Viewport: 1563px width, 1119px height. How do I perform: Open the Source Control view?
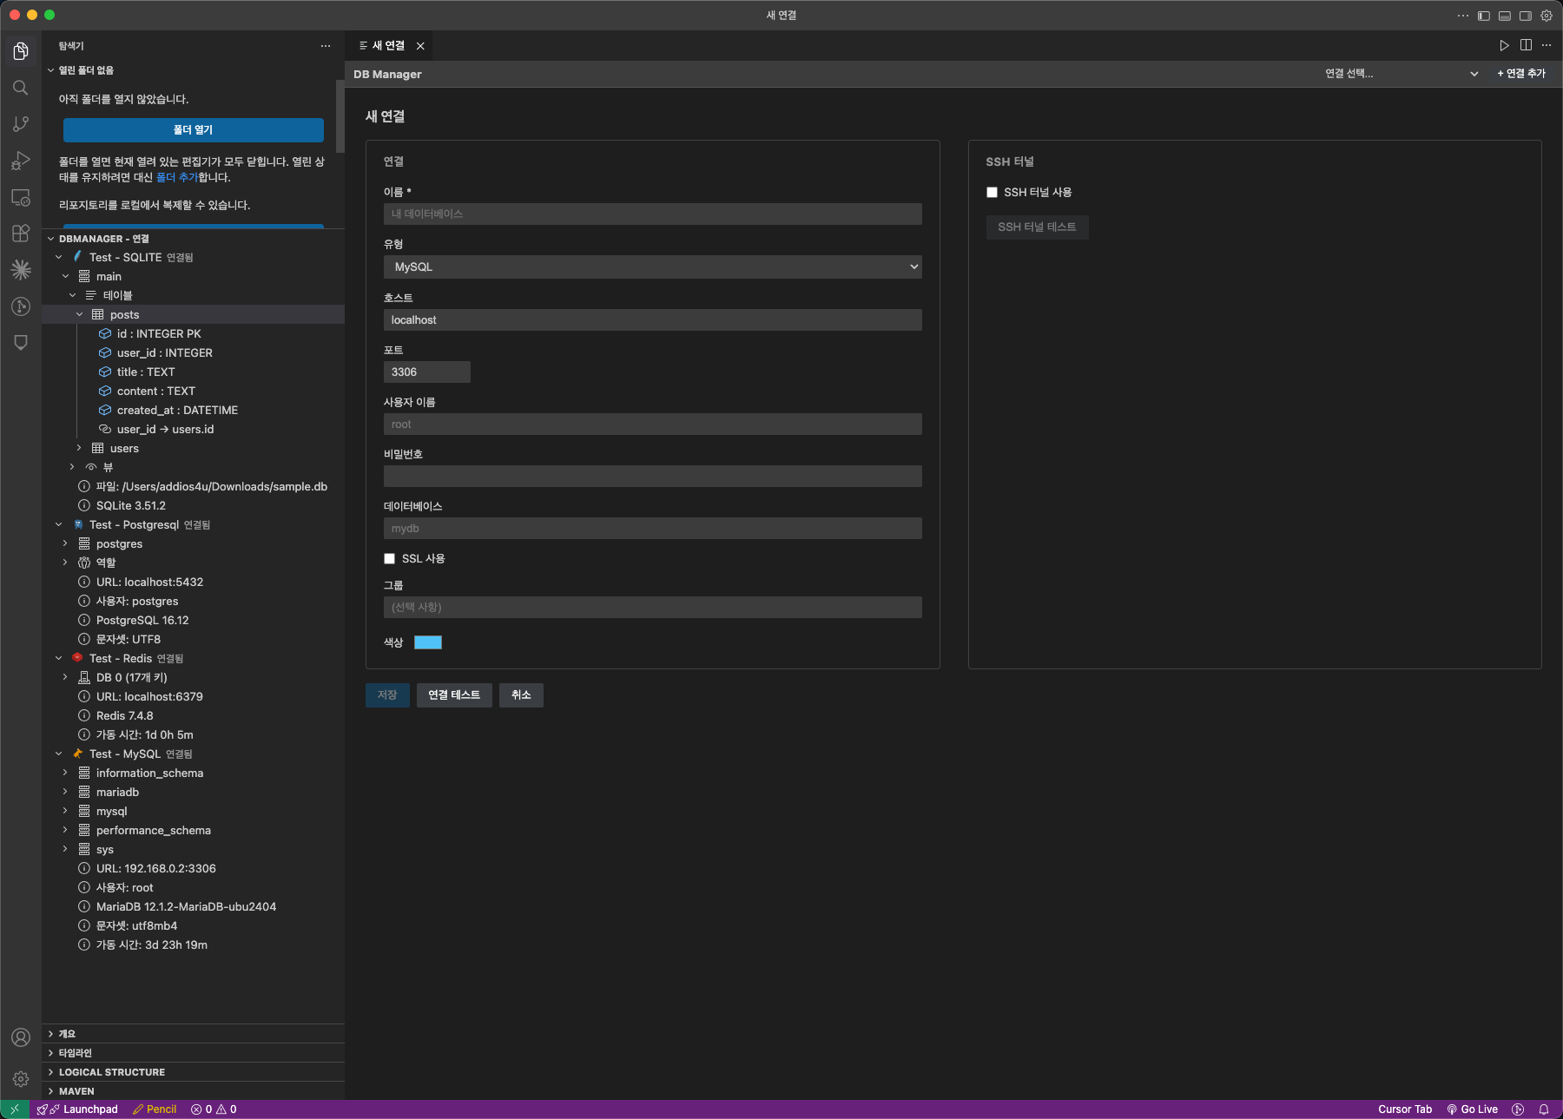pyautogui.click(x=20, y=124)
